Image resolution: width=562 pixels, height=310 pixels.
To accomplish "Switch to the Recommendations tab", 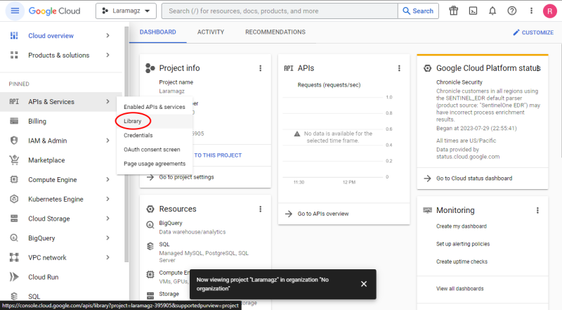I will coord(275,32).
